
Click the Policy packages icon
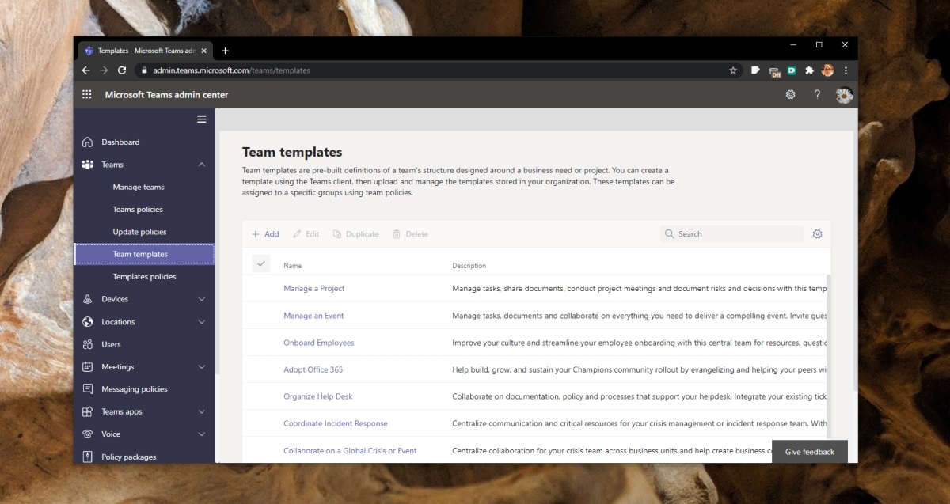coord(88,457)
